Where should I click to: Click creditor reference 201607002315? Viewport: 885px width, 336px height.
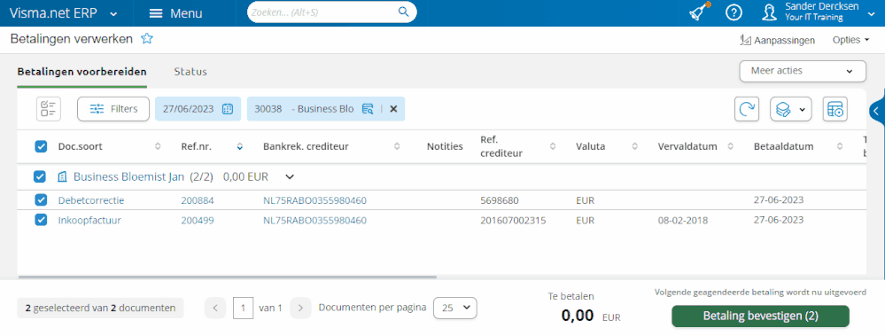pos(513,221)
